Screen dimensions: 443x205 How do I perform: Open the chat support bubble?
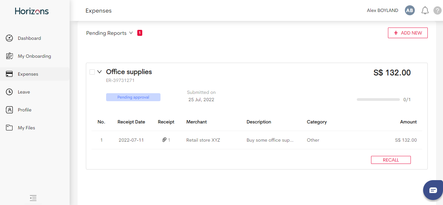pos(433,190)
